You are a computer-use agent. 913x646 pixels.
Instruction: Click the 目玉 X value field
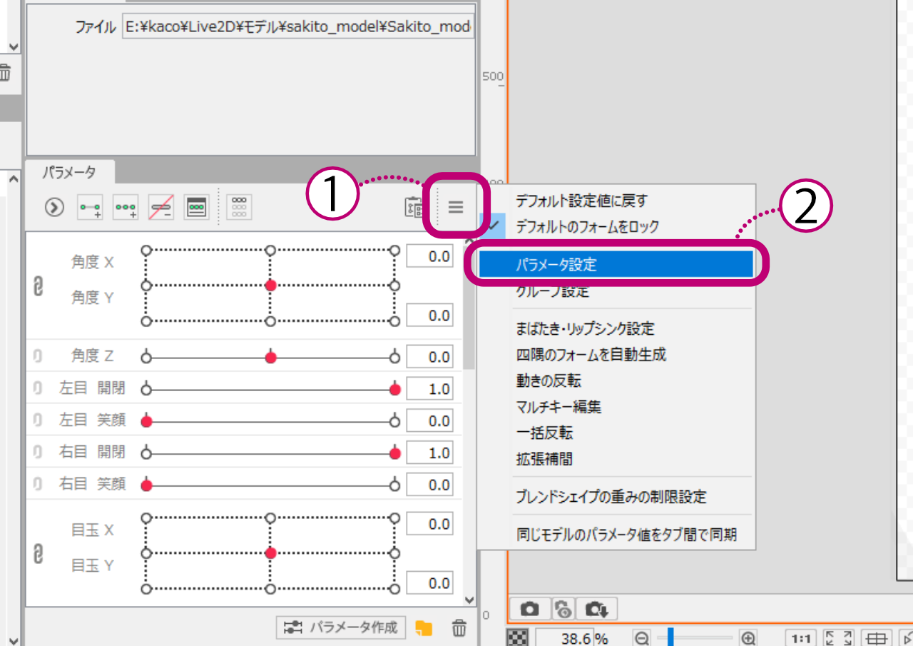click(x=429, y=524)
